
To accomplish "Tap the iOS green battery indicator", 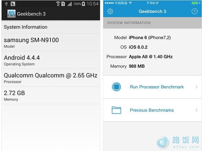I will [x=195, y=3].
